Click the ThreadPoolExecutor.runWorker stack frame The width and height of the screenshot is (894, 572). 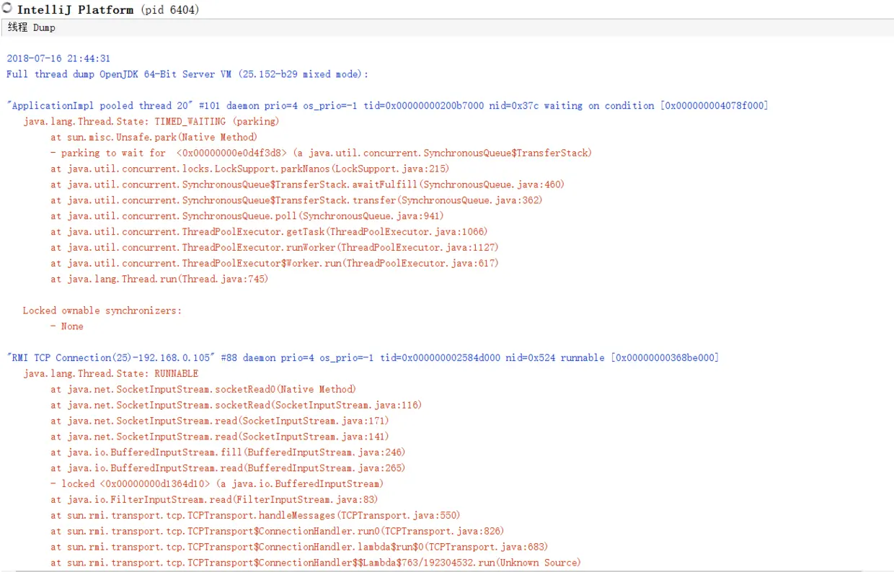click(x=275, y=248)
